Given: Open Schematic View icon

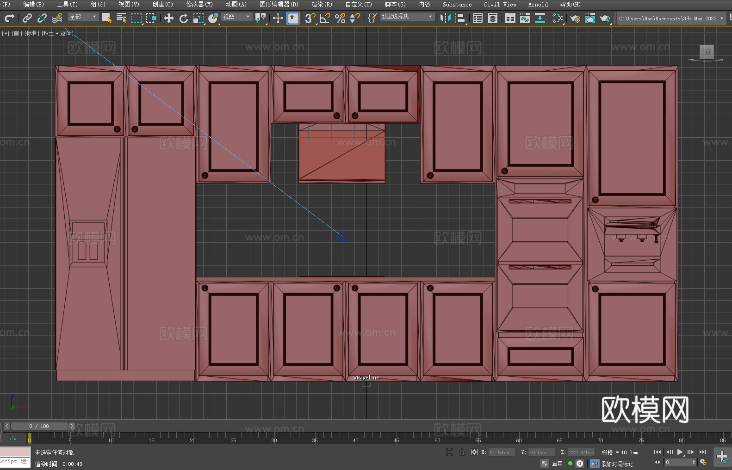Looking at the screenshot, I should 558,18.
